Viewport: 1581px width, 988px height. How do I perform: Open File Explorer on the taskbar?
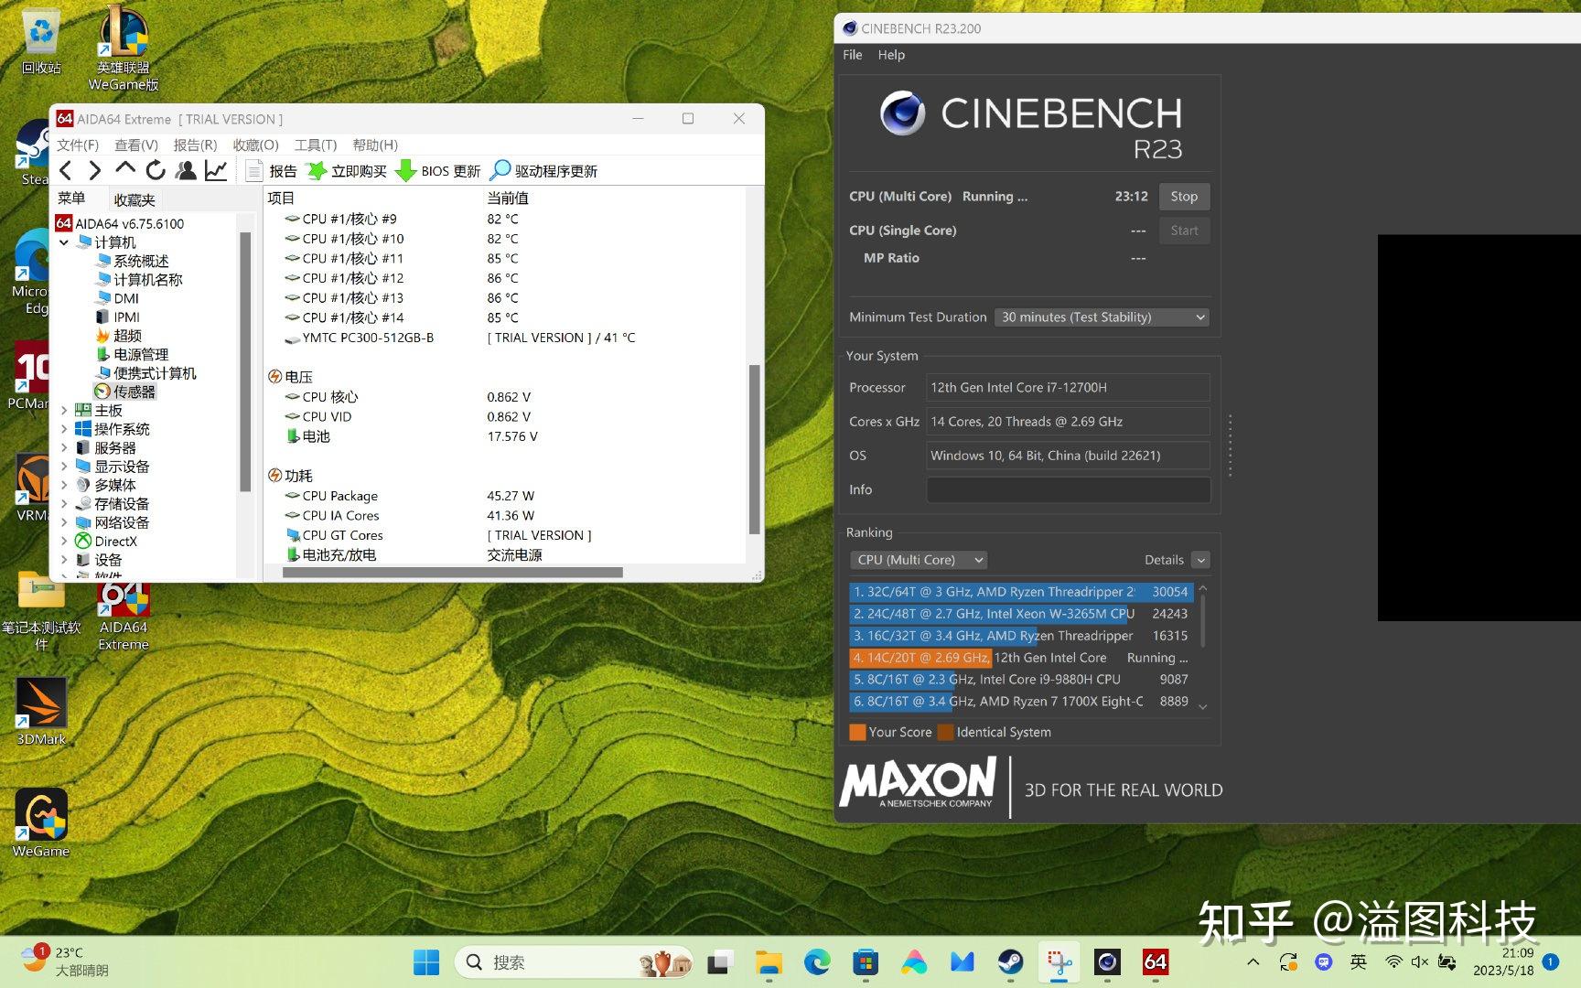click(x=769, y=962)
